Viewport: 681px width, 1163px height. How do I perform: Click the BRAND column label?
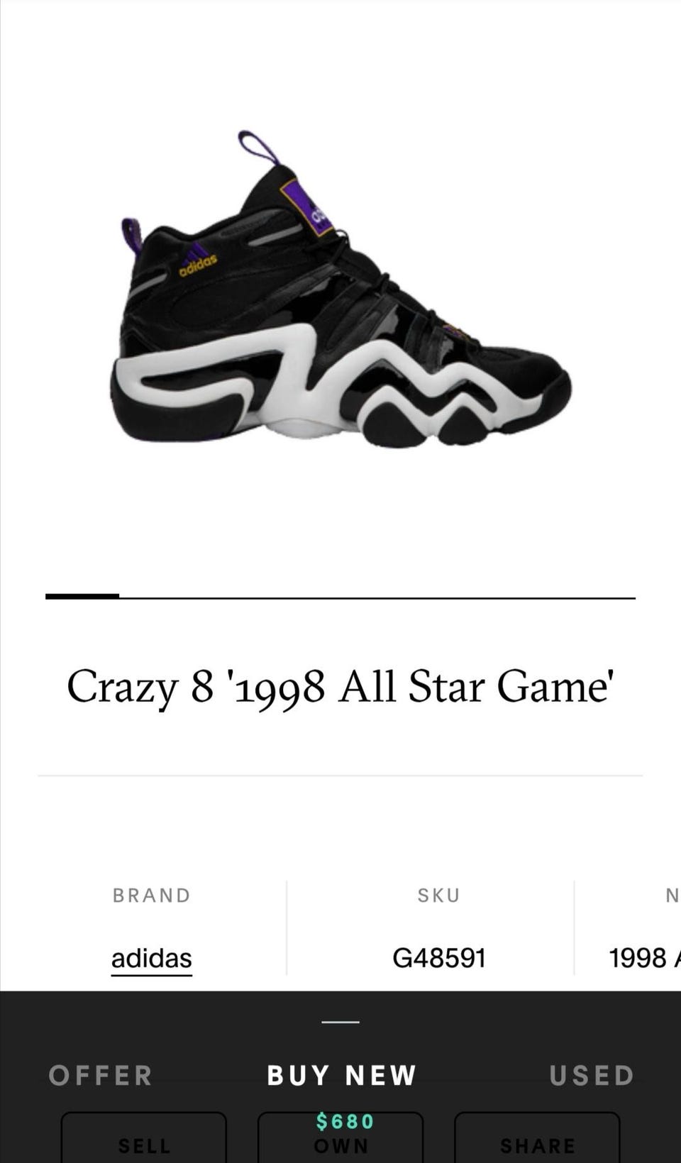[152, 895]
